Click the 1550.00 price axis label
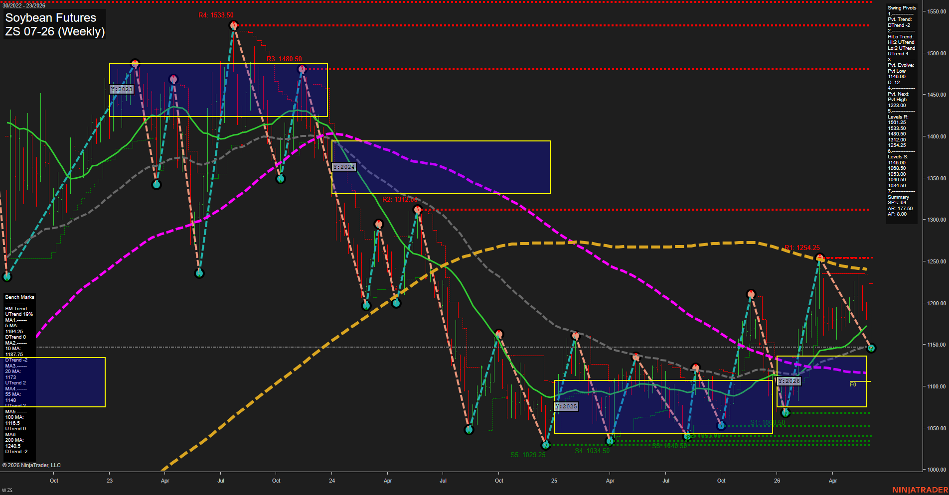This screenshot has width=949, height=495. click(937, 11)
